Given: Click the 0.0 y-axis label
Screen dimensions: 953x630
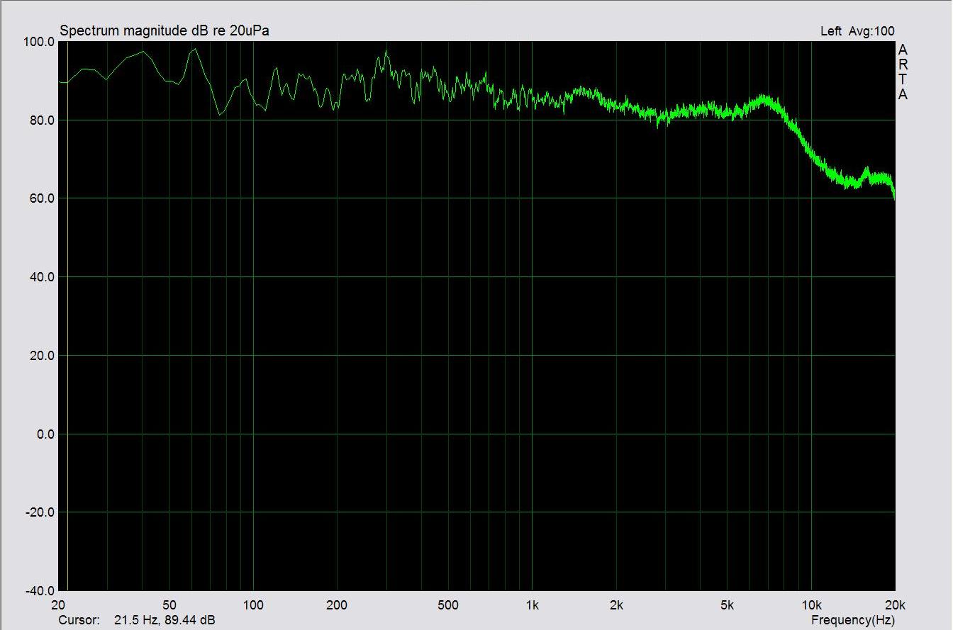Looking at the screenshot, I should [45, 434].
